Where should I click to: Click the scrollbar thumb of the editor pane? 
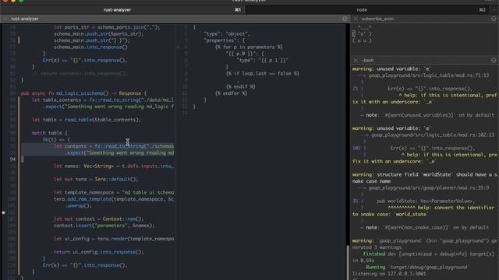[x=348, y=262]
